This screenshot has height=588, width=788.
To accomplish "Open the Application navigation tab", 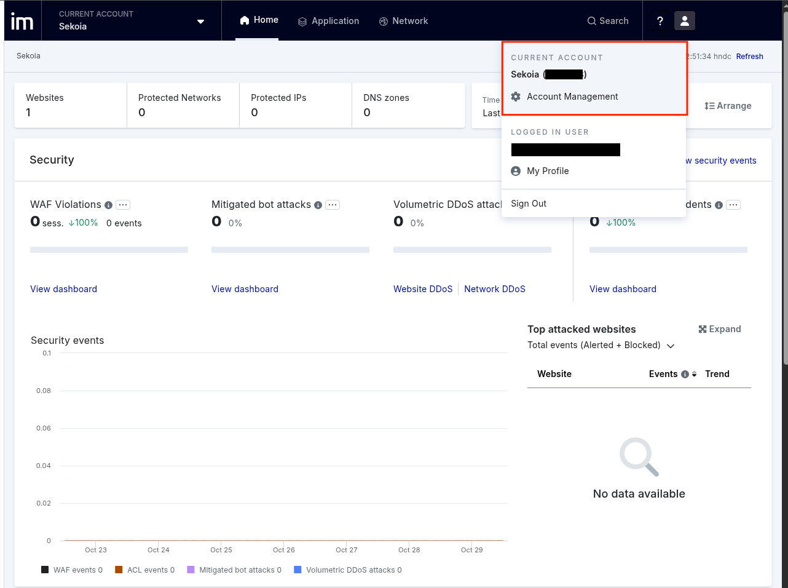I will (328, 21).
